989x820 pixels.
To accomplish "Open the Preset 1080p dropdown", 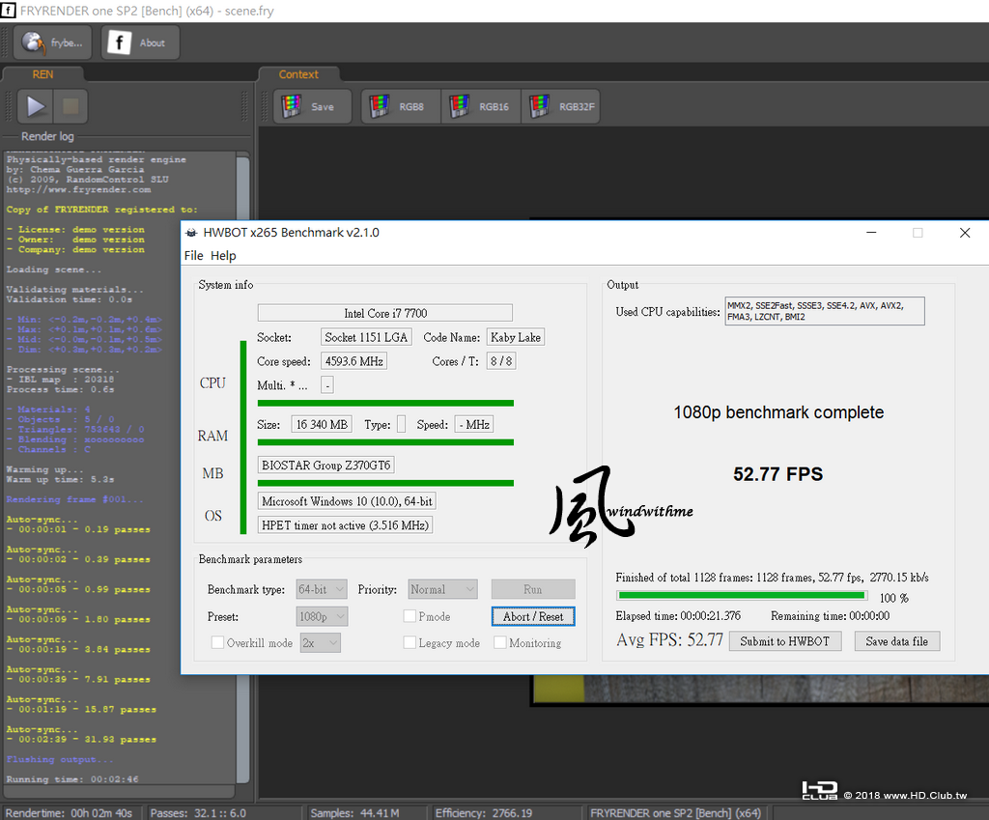I will (323, 616).
